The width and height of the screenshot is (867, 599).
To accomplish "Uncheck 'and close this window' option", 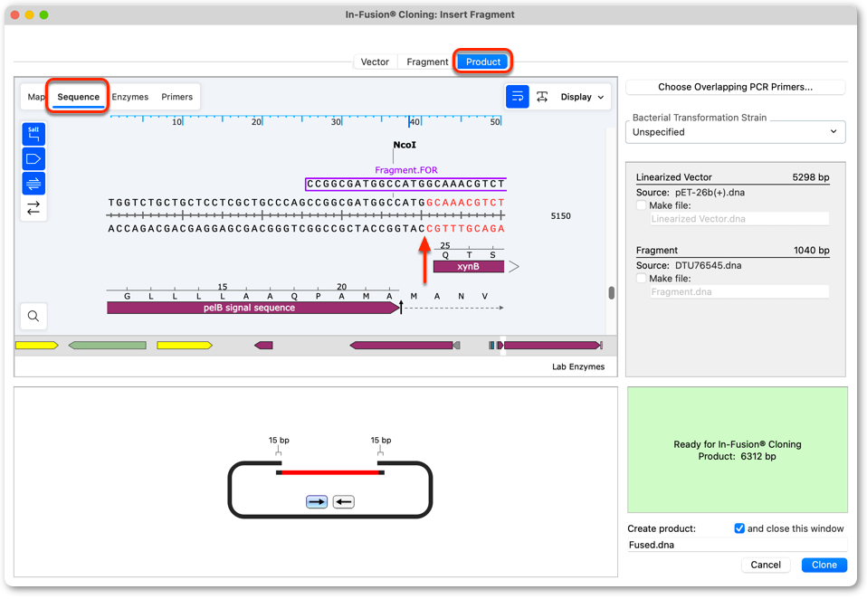I will [739, 528].
